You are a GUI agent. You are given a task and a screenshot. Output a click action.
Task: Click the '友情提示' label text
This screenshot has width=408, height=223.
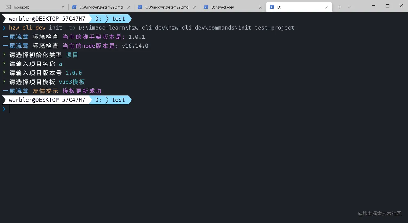point(45,91)
